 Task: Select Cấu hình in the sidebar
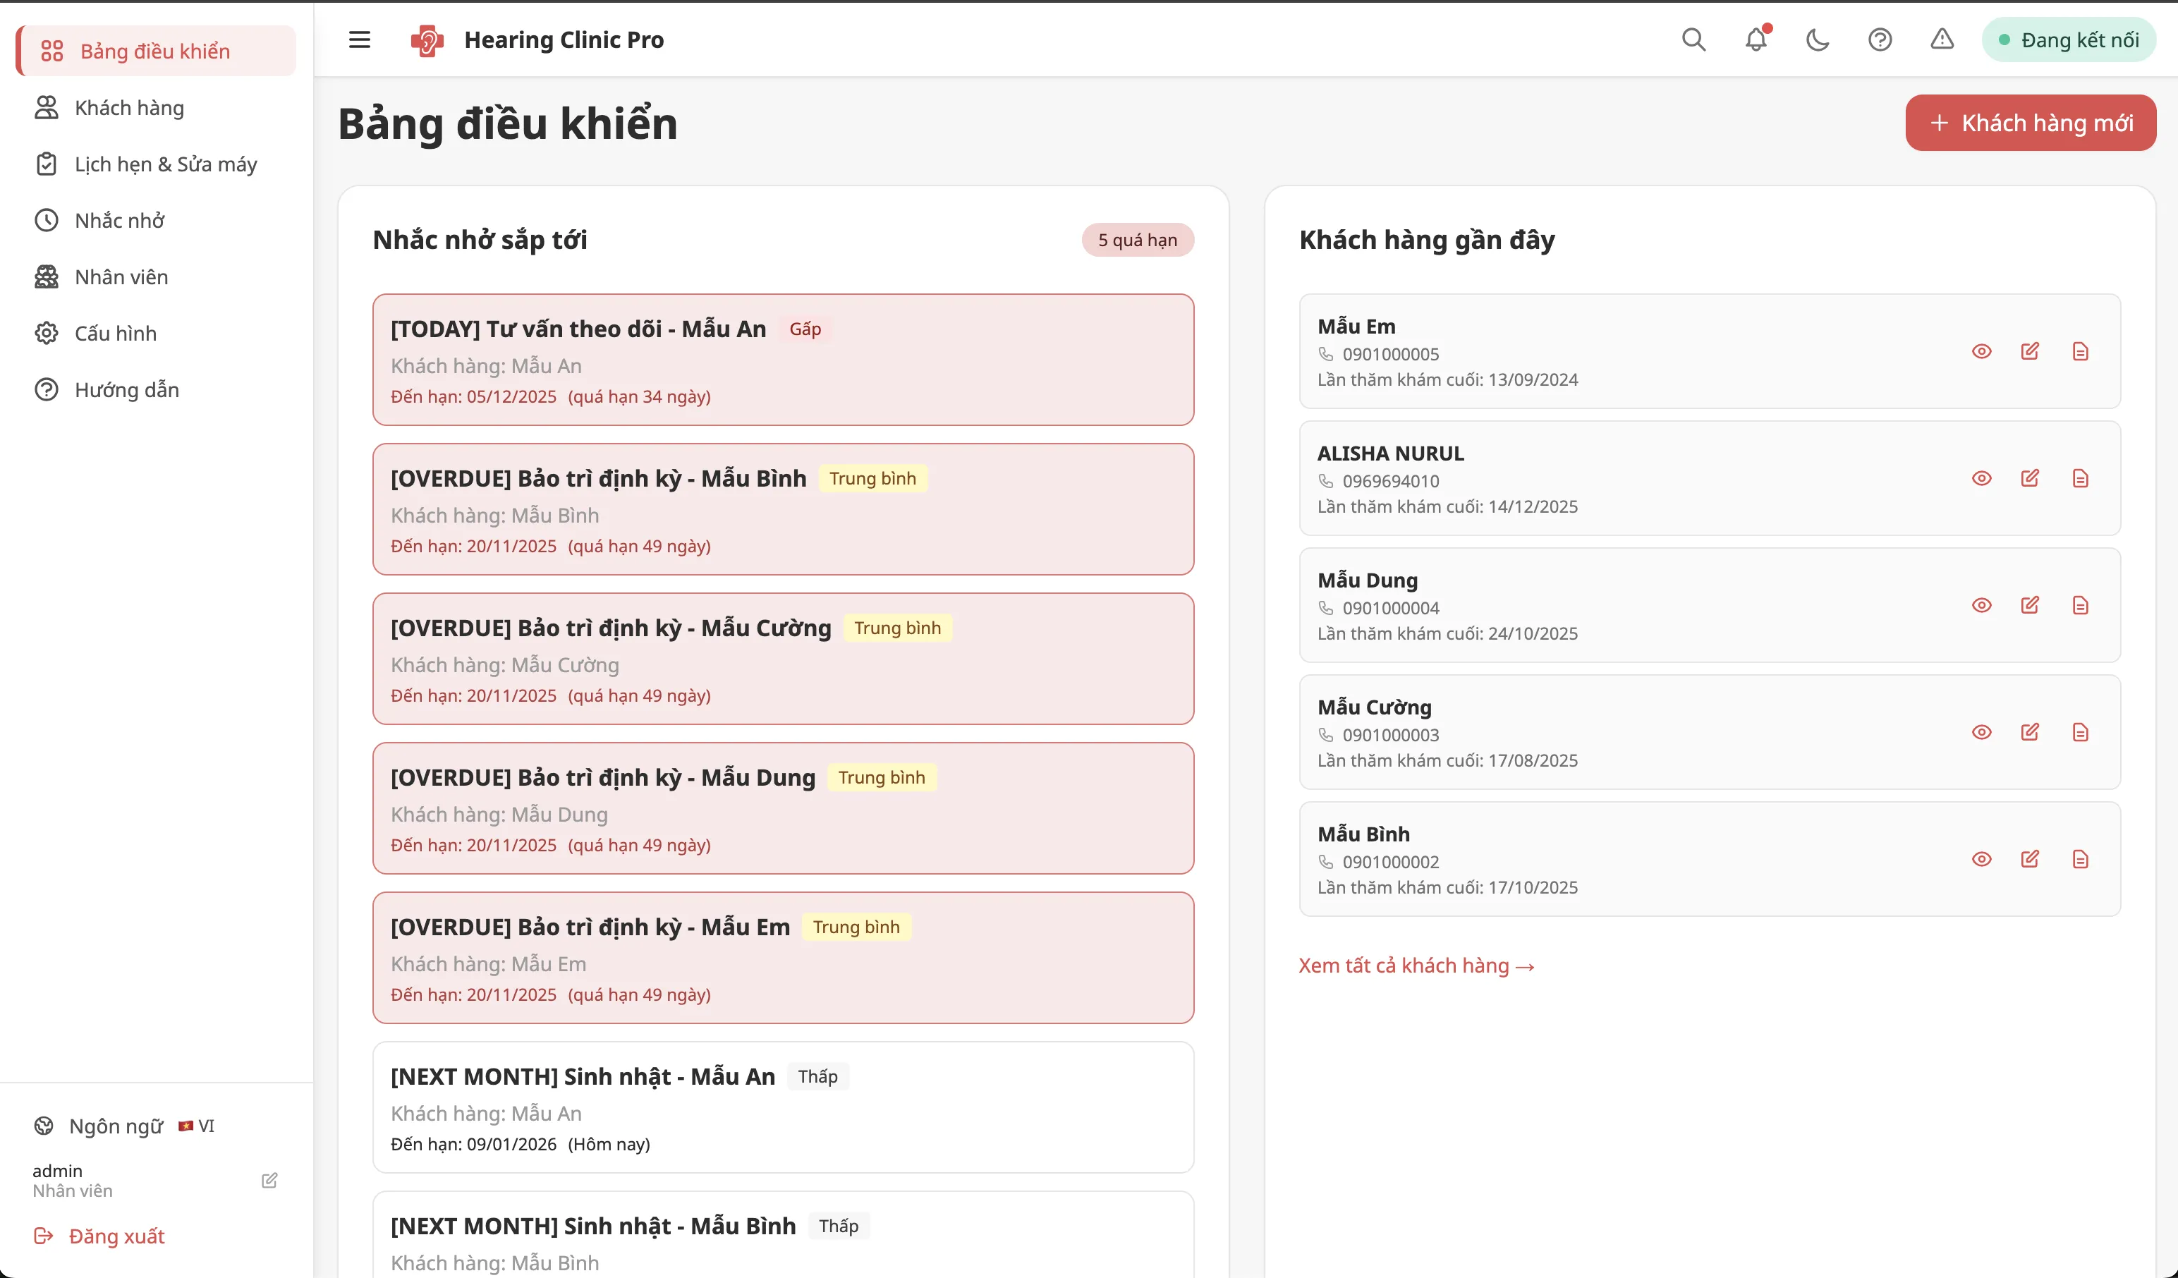pos(115,333)
